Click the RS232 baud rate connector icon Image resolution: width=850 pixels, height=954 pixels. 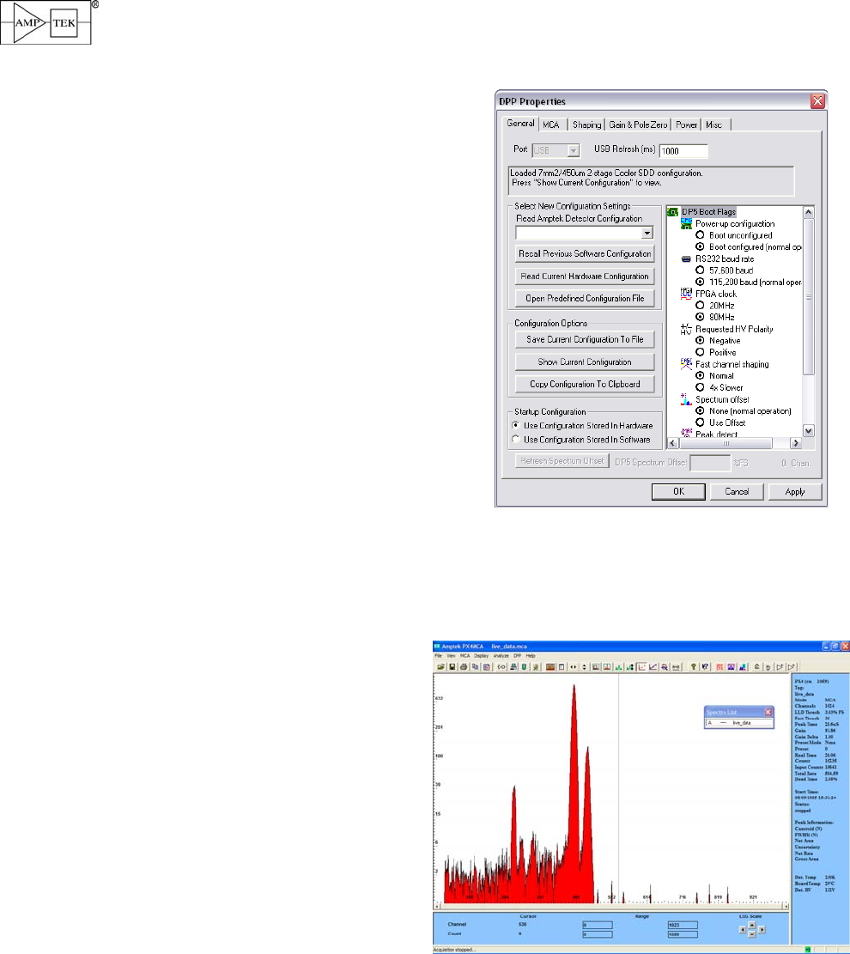pyautogui.click(x=686, y=259)
